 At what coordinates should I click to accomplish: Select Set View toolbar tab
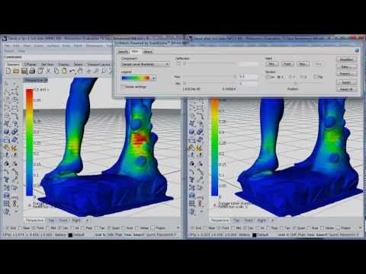point(47,65)
